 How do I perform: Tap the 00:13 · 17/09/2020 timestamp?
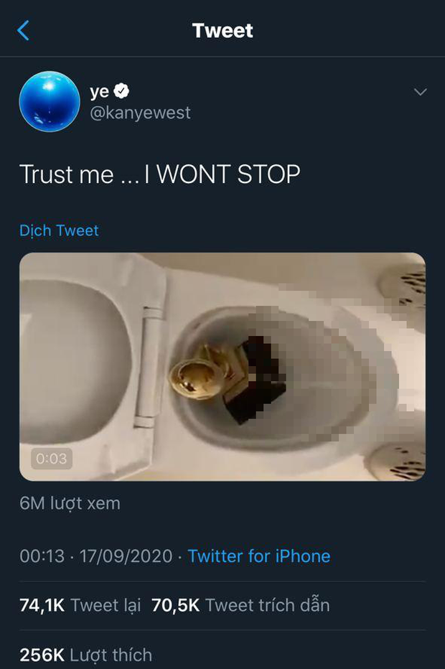(96, 556)
